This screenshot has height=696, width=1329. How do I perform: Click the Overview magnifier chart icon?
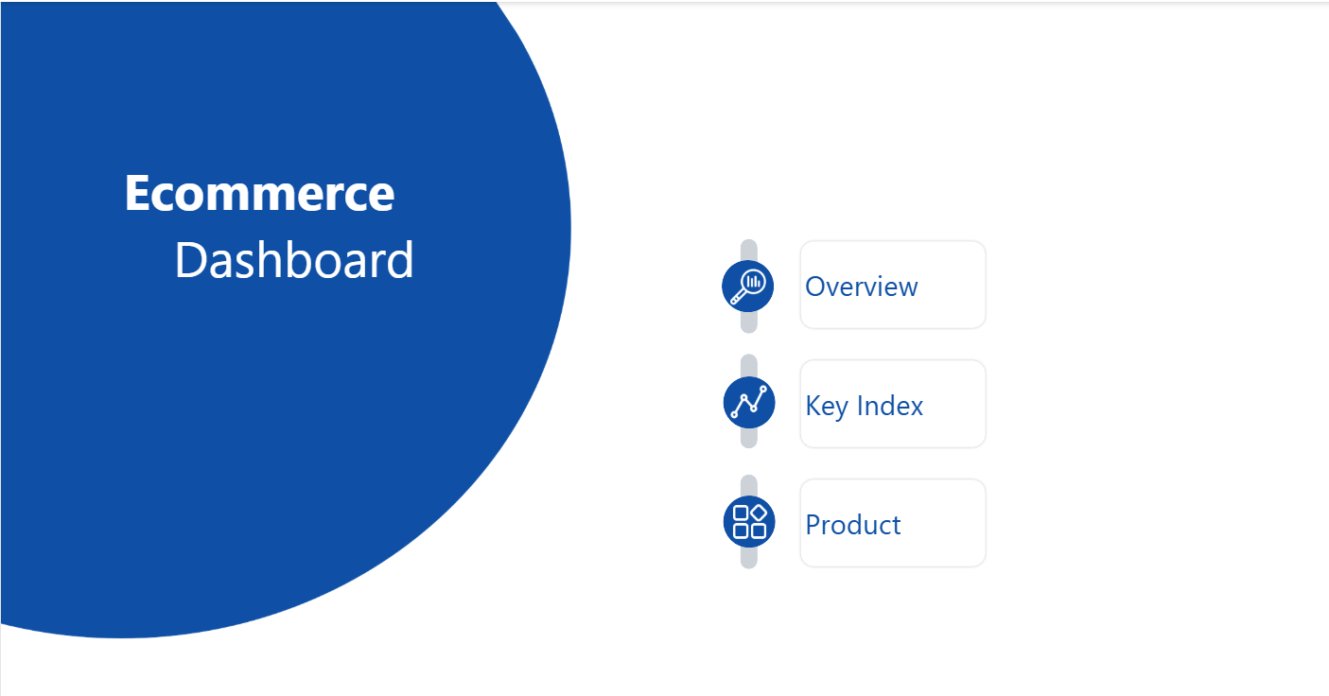click(748, 285)
